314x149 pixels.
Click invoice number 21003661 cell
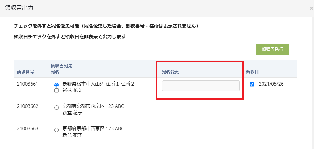[x=28, y=84]
